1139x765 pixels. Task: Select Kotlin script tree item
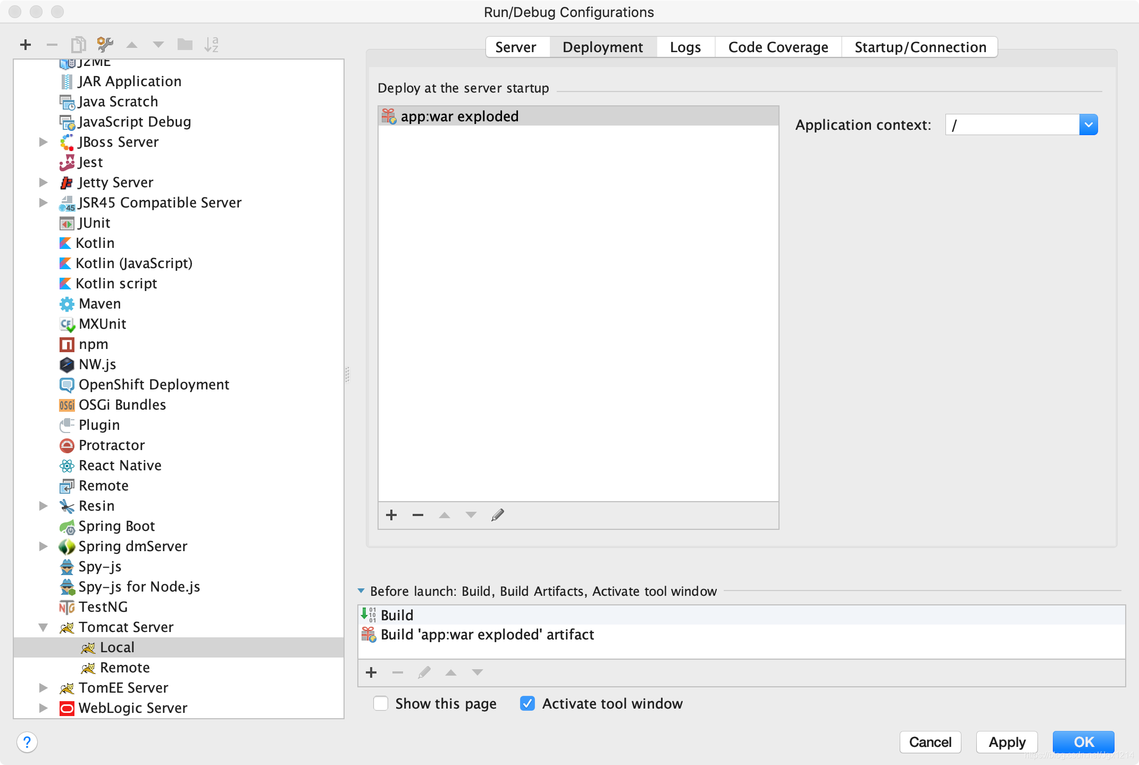pos(179,284)
